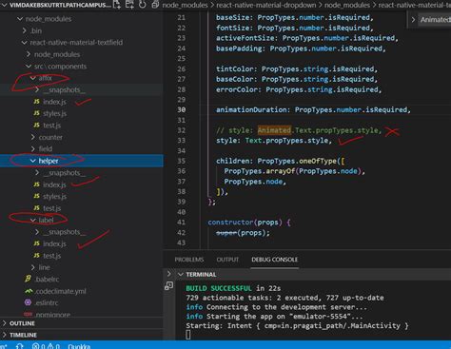The height and width of the screenshot is (349, 451).
Task: Open index.js in the label folder
Action: coord(54,243)
